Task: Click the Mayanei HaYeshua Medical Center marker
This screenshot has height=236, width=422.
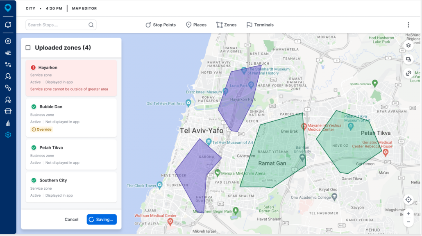Action: click(x=304, y=127)
